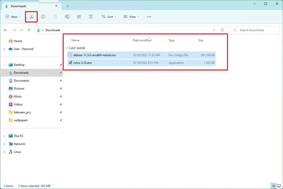This screenshot has width=283, height=189.
Task: Click the Rename icon in toolbar
Action: tap(67, 17)
